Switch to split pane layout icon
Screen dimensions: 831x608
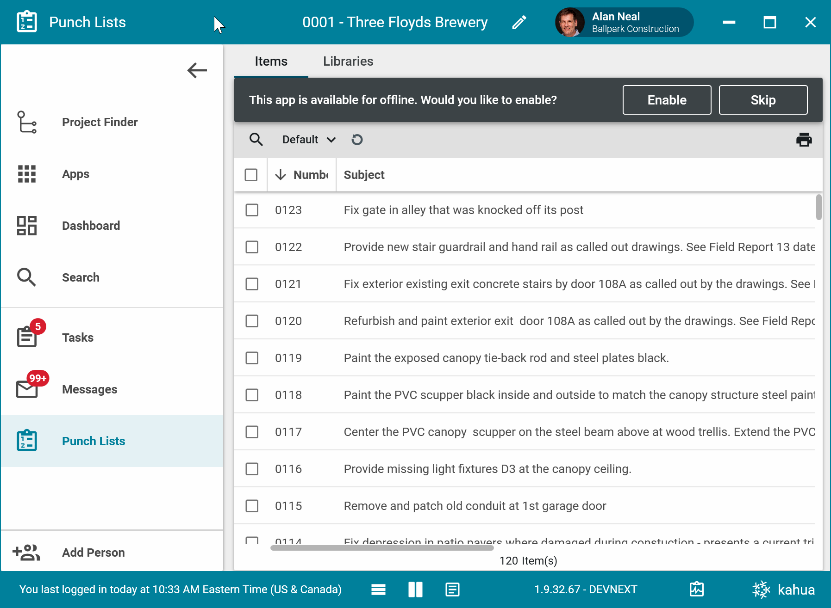[415, 590]
